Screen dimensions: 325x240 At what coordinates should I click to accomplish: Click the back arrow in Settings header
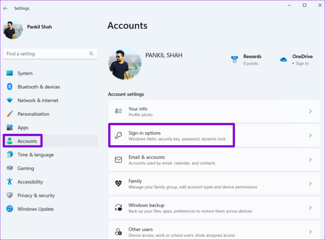pyautogui.click(x=6, y=8)
